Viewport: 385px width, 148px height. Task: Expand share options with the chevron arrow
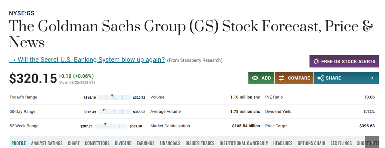(372, 78)
